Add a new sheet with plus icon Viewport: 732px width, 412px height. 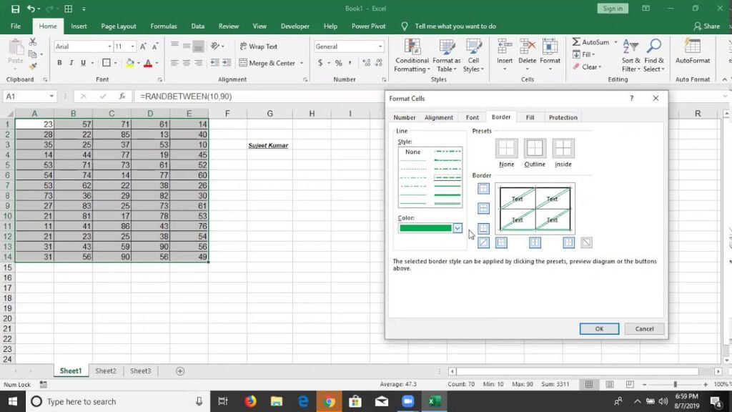(180, 371)
